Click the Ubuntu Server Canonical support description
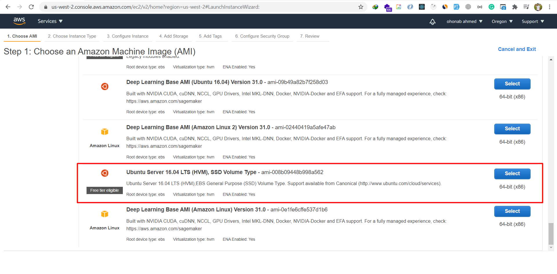557x274 pixels. click(284, 183)
